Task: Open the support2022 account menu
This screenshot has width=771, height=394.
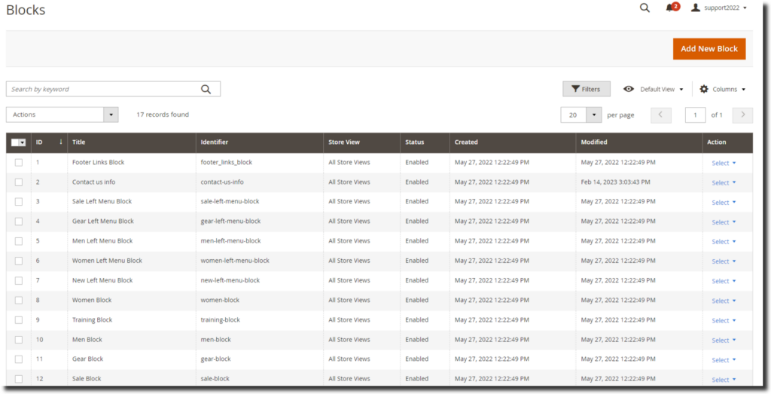Action: click(719, 8)
